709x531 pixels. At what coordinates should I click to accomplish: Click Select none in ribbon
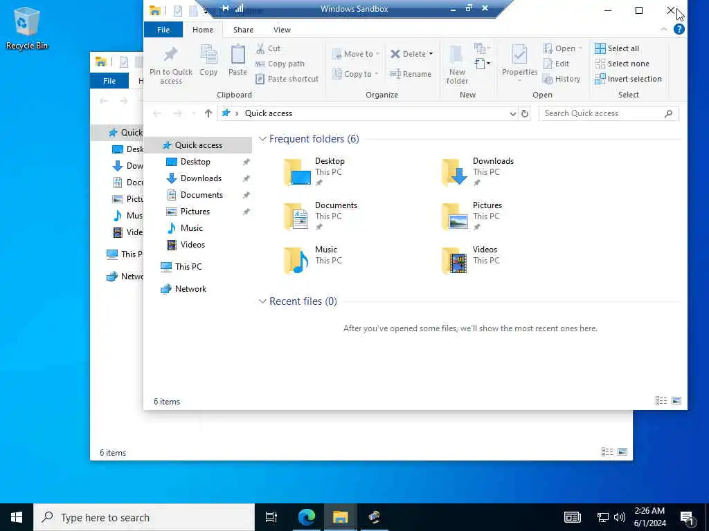click(x=622, y=64)
